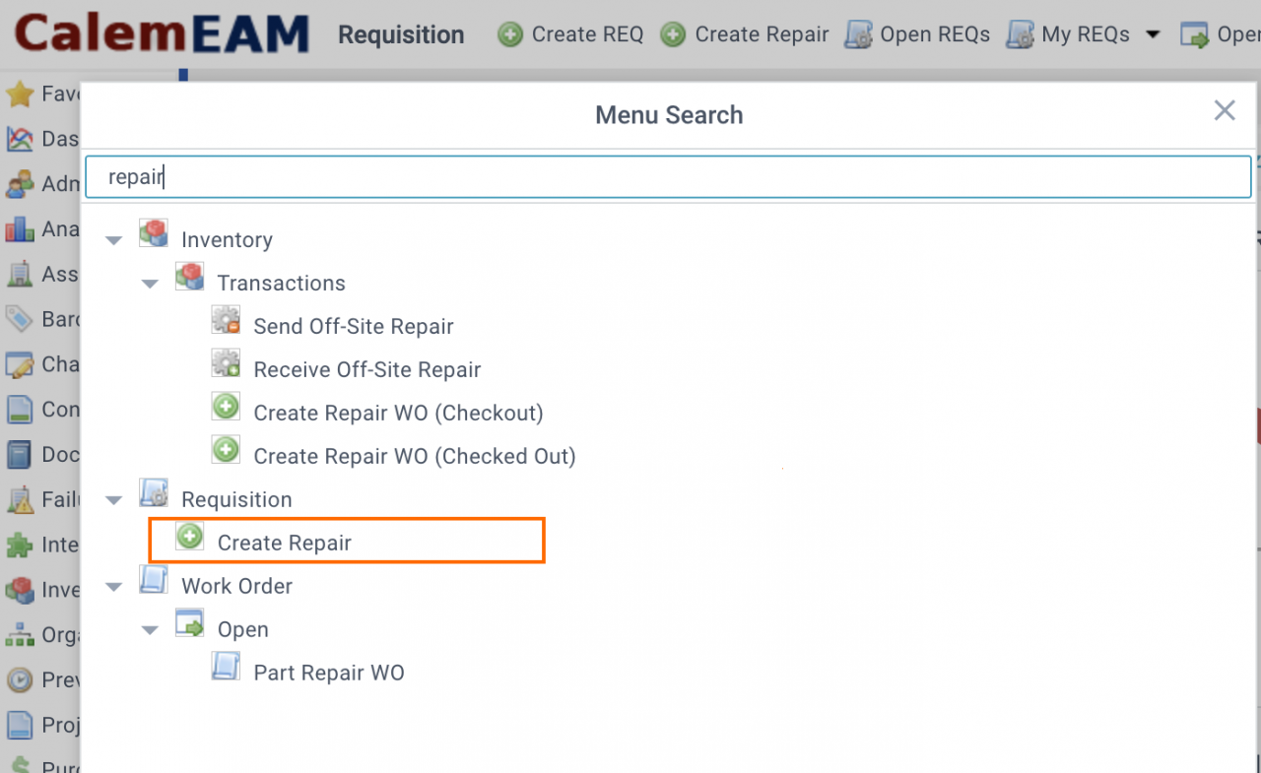Viewport: 1261px width, 773px height.
Task: Collapse the Inventory tree node
Action: coord(114,240)
